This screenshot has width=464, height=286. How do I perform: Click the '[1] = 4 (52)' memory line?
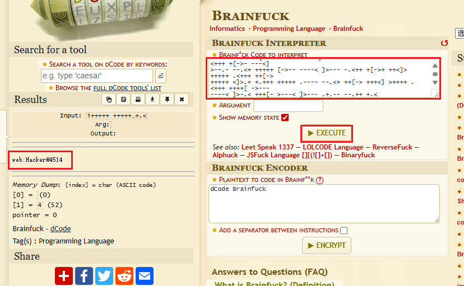coord(38,205)
